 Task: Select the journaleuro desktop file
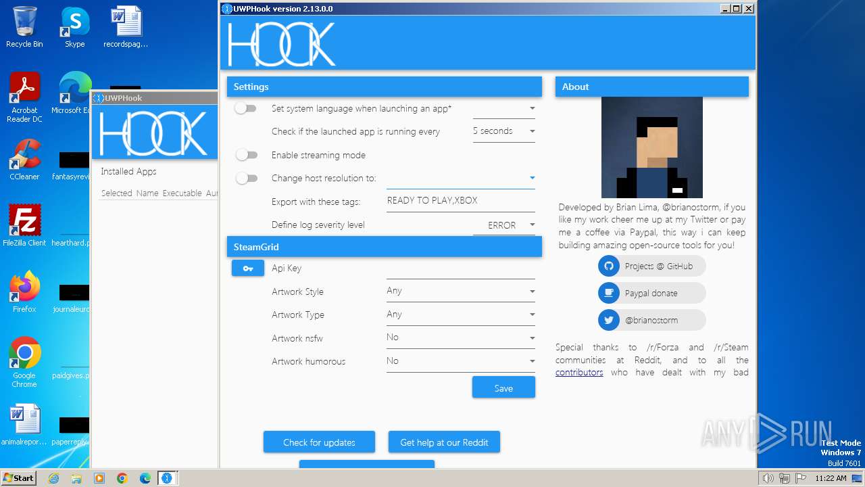tap(70, 296)
